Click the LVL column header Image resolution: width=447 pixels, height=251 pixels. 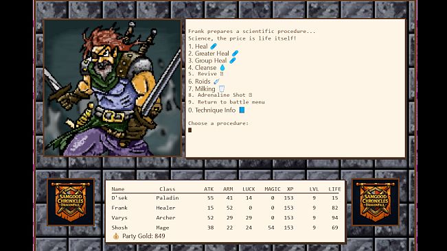314,189
